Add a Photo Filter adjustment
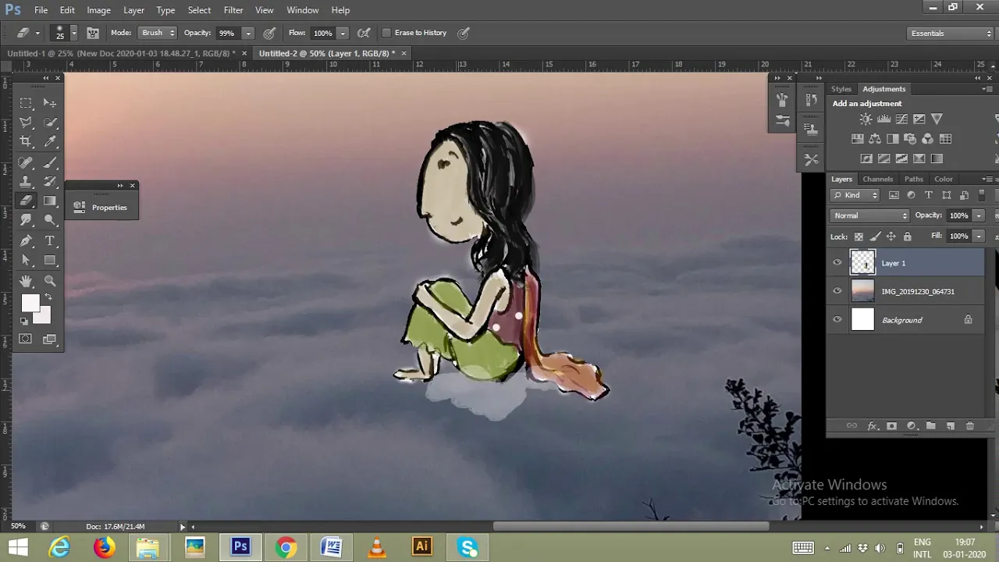The width and height of the screenshot is (999, 562). tap(910, 139)
